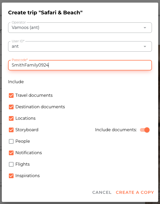This screenshot has width=160, height=204.
Task: Click the Travel documents label
Action: [x=34, y=95]
